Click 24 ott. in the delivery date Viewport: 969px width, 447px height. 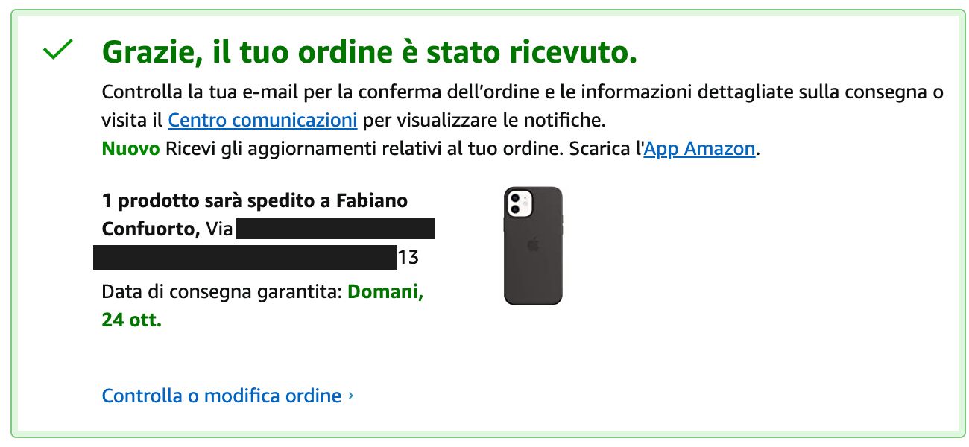(131, 320)
